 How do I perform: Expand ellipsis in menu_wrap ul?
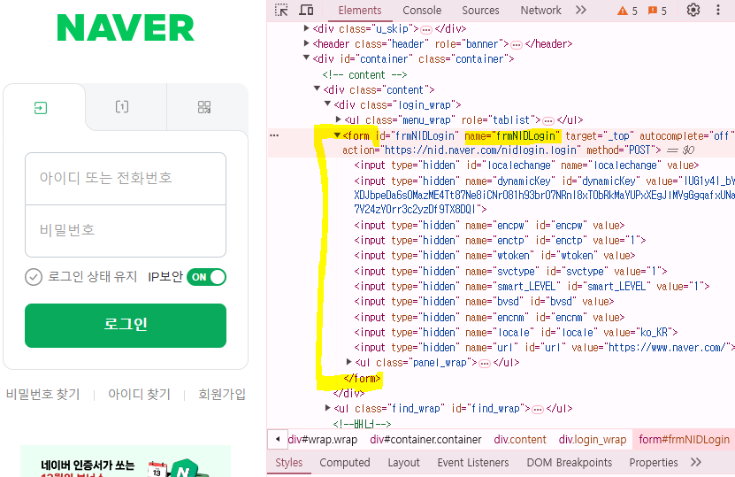[x=548, y=121]
